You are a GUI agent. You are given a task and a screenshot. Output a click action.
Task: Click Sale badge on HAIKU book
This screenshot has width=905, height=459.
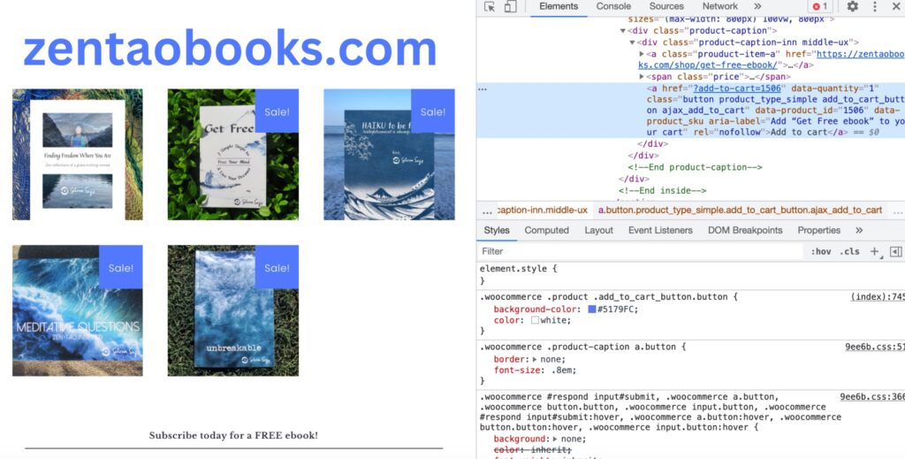(x=433, y=111)
